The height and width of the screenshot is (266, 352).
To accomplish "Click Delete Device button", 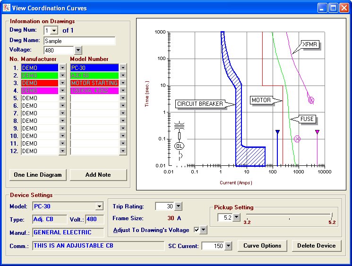I will 317,246.
